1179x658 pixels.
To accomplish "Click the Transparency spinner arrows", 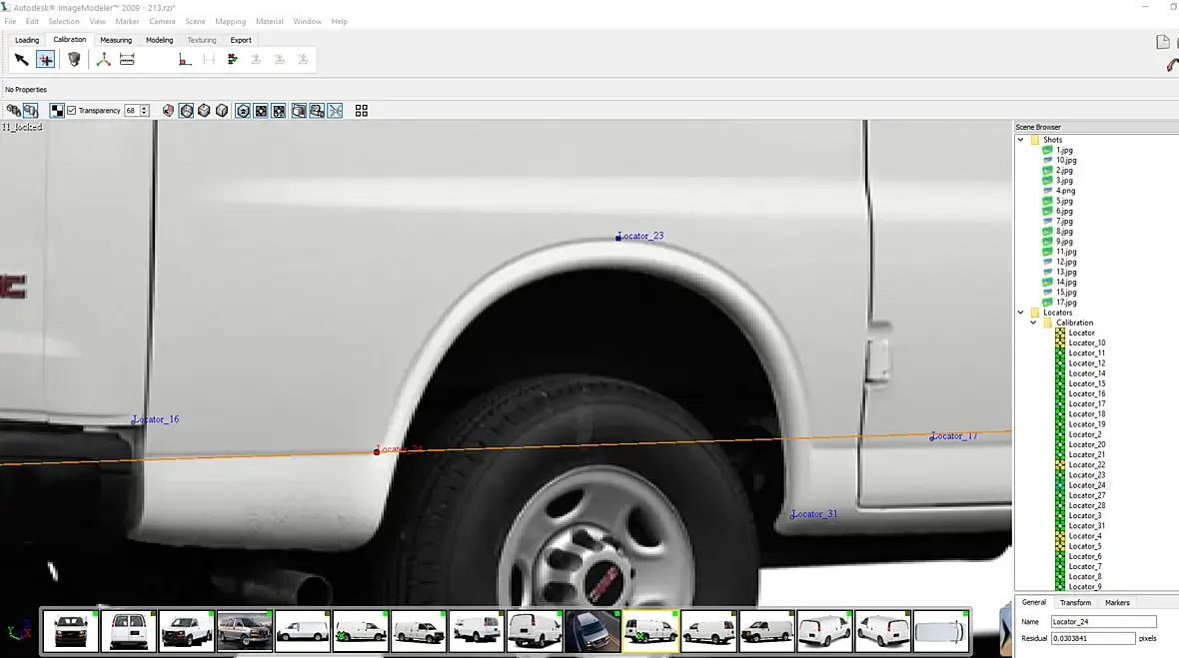I will click(x=144, y=111).
